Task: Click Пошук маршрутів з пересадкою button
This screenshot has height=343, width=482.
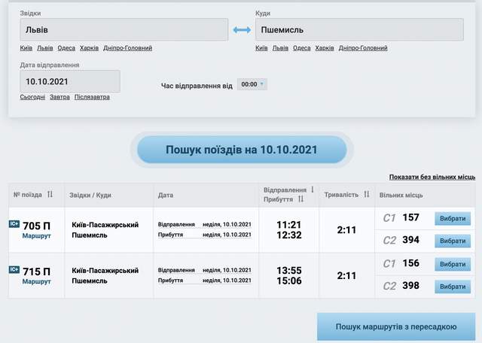Action: 395,327
